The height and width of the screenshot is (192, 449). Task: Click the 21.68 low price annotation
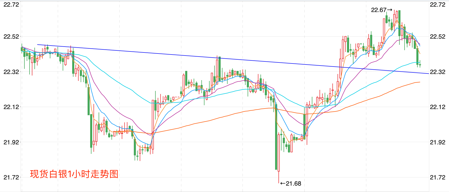pyautogui.click(x=293, y=184)
